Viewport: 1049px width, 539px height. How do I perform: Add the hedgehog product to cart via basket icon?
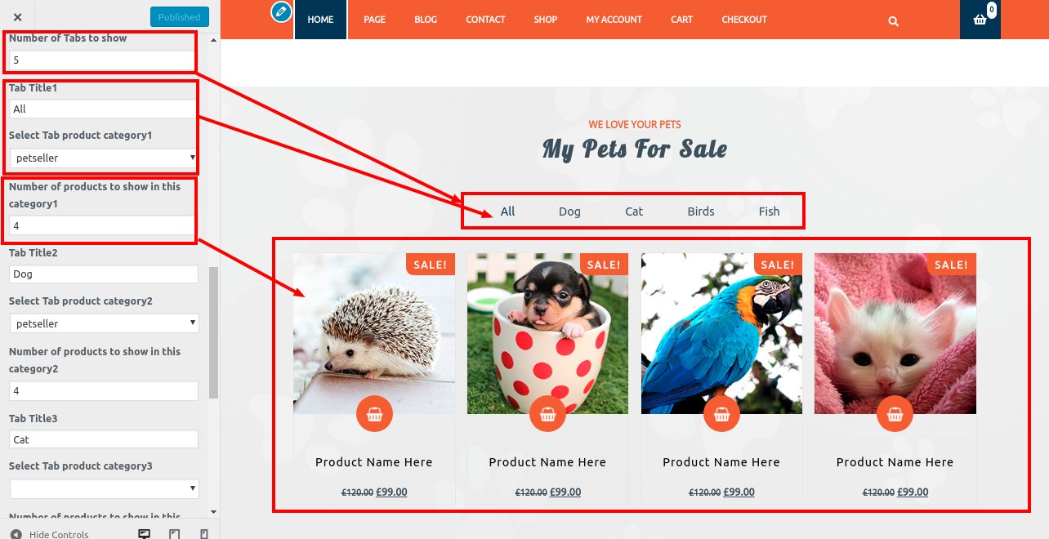(x=374, y=414)
